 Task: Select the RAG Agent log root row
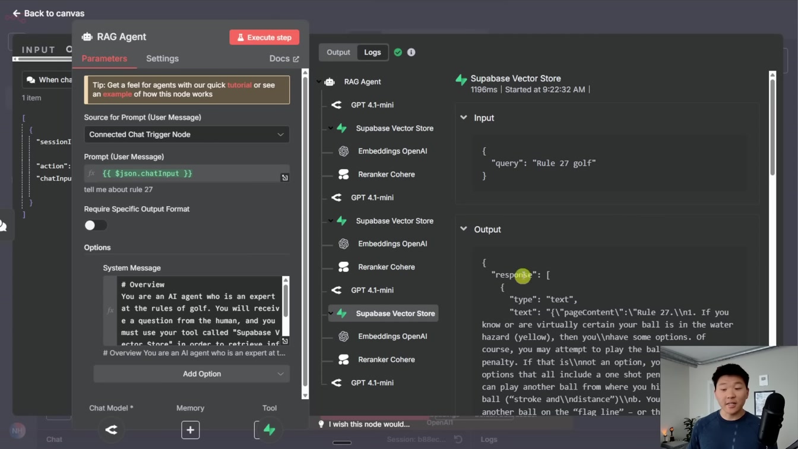point(362,82)
